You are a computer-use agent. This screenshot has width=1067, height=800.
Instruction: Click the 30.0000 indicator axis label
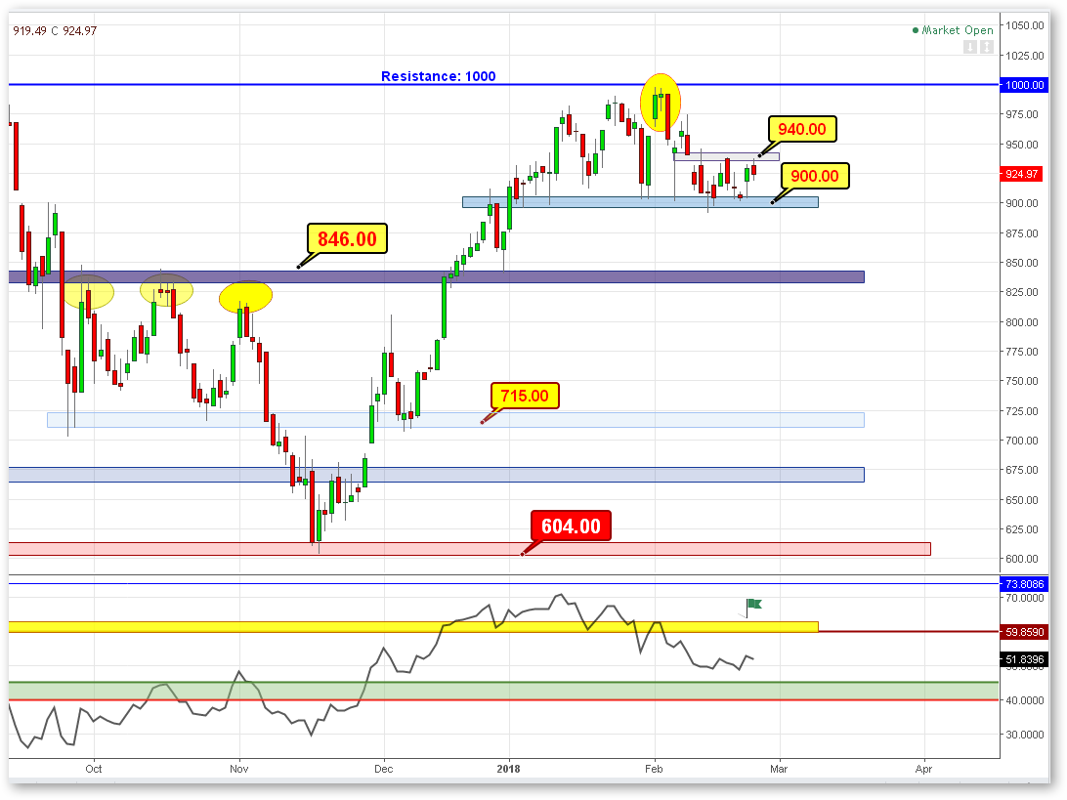1025,735
